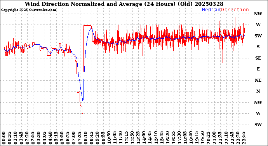Click the '00:35' time axis label
268x146 pixels.
pyautogui.click(x=9, y=138)
